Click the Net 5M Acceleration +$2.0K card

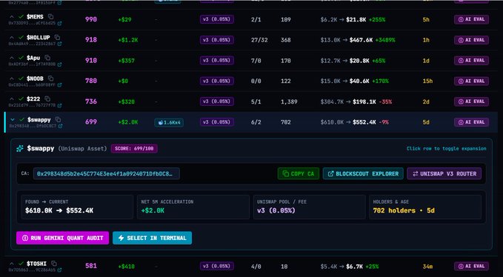pos(193,207)
